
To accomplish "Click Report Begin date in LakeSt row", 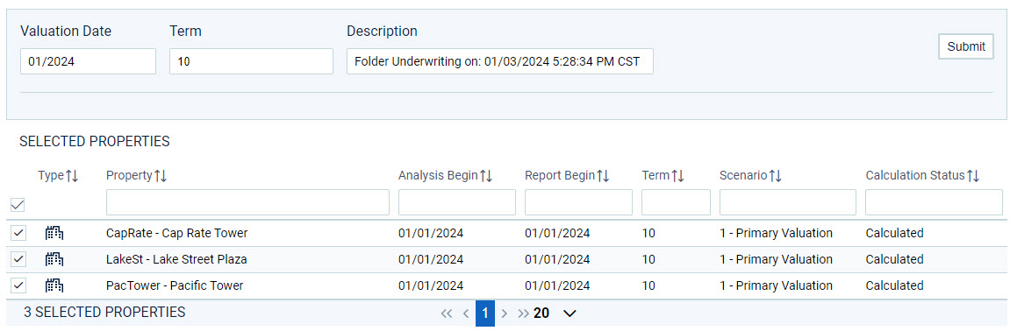I will (557, 260).
